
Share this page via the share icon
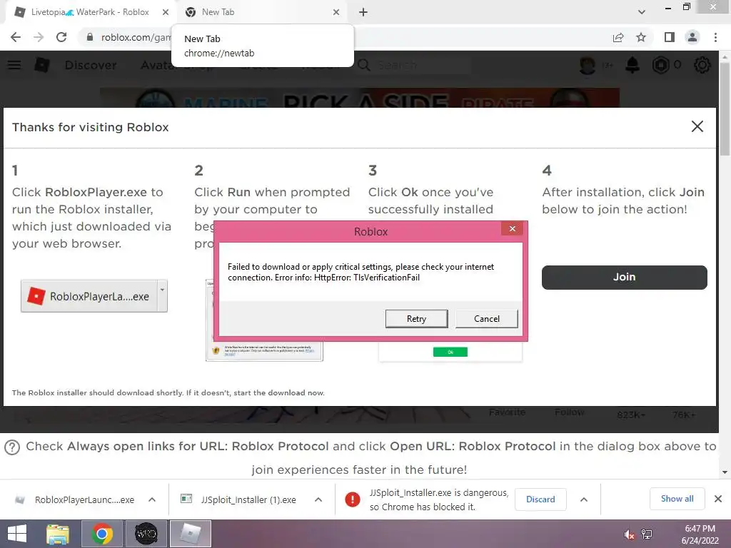click(x=618, y=37)
